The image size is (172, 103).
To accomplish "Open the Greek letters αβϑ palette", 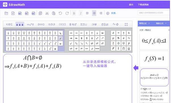I will coord(52,25).
